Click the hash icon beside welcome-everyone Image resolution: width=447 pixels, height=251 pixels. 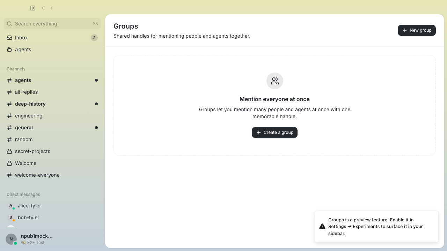9,175
